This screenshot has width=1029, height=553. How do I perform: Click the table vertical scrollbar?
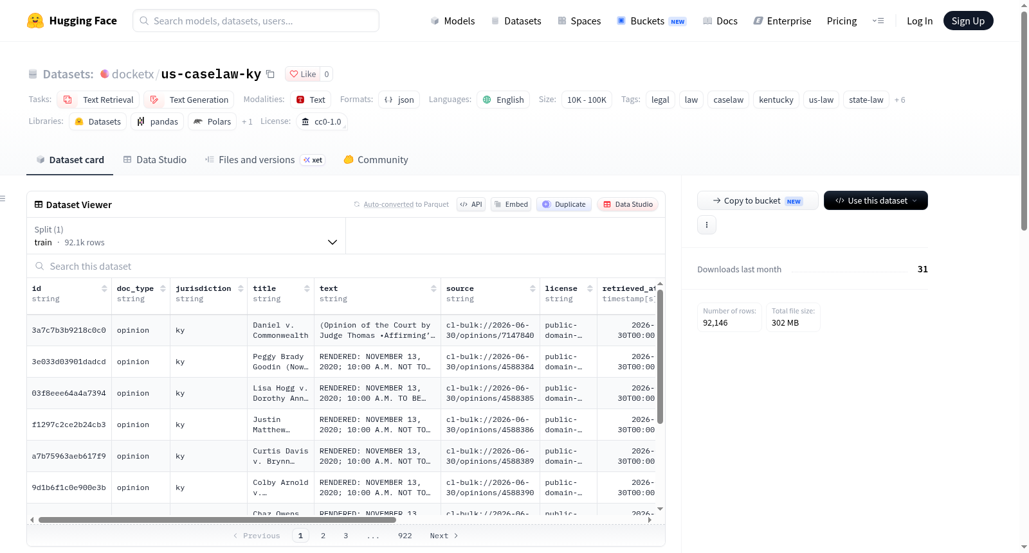(660, 356)
